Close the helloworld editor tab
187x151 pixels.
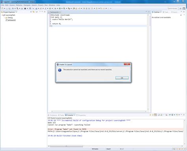(60, 12)
